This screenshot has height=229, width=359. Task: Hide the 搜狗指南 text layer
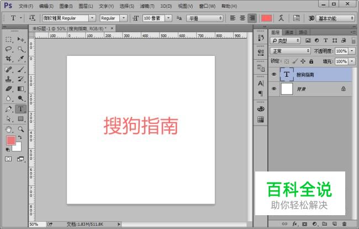[x=274, y=74]
